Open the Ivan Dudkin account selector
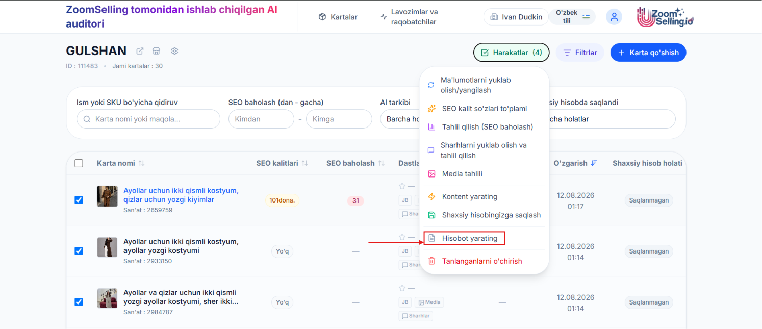This screenshot has width=762, height=329. (x=515, y=17)
